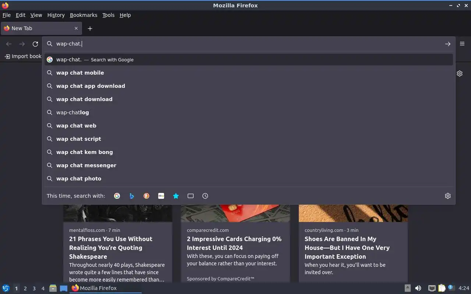Switch to virtual desktop 4
The height and width of the screenshot is (294, 471).
point(43,288)
